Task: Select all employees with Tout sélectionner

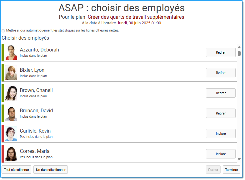Action: (x=16, y=170)
